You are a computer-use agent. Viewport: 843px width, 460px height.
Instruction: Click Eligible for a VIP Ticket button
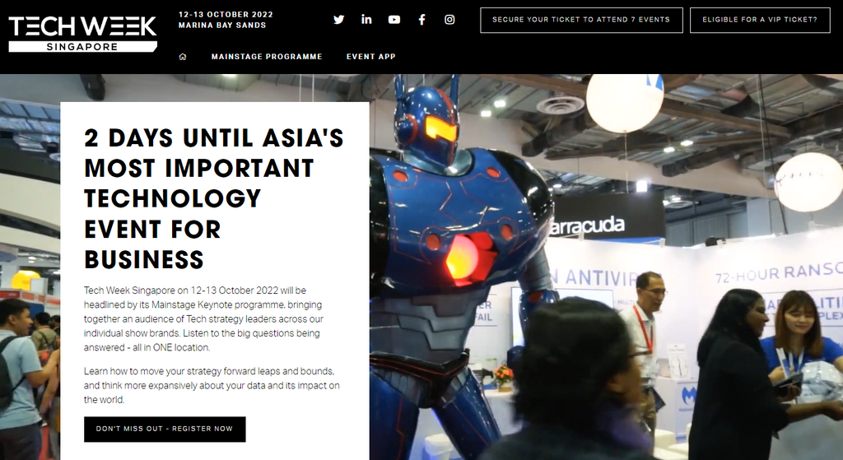(760, 20)
